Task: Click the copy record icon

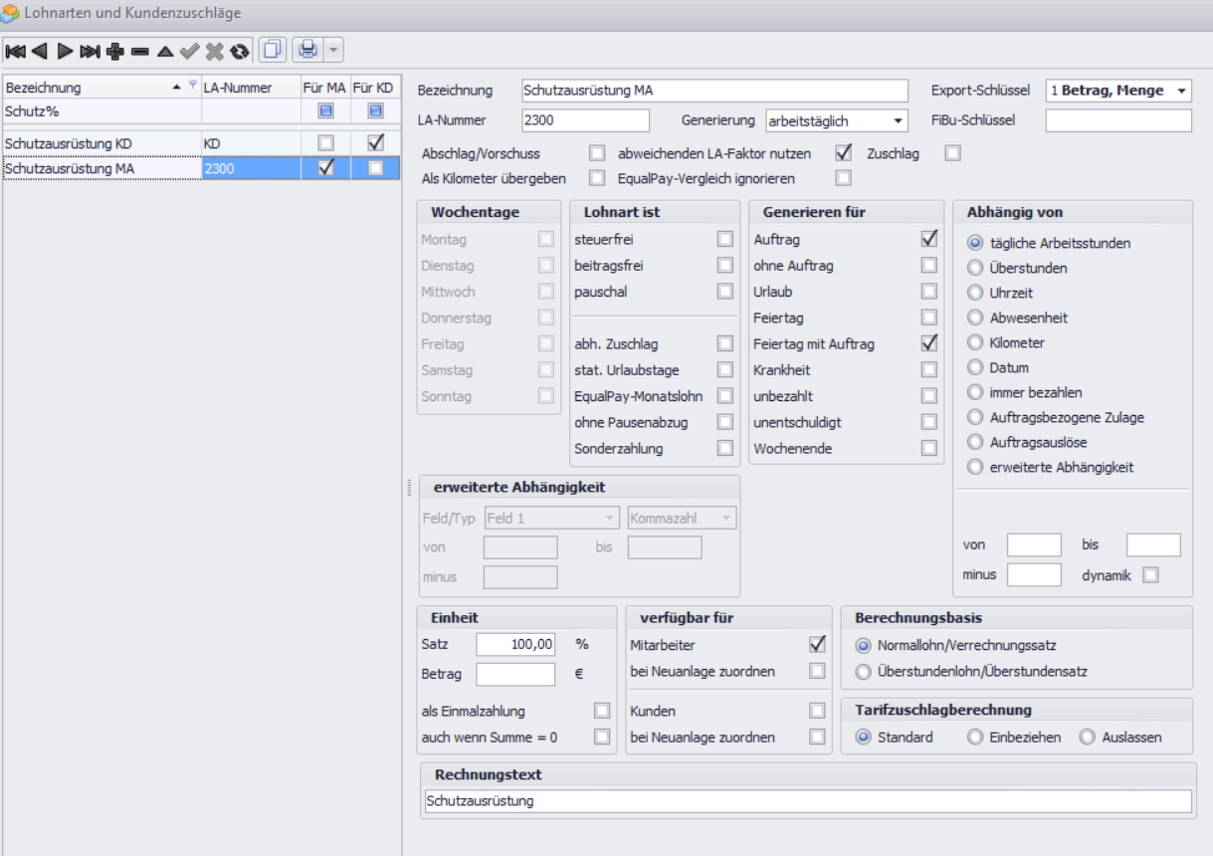Action: [x=271, y=49]
